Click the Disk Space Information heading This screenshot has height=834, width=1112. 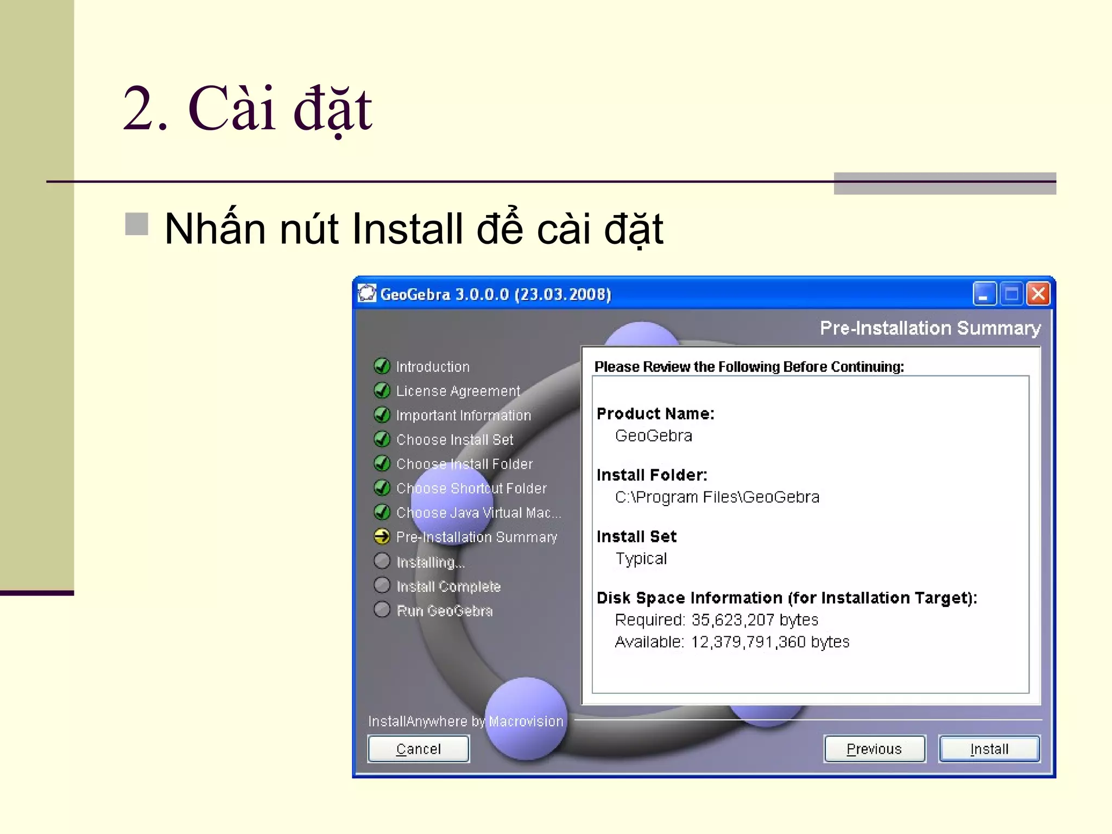[787, 598]
